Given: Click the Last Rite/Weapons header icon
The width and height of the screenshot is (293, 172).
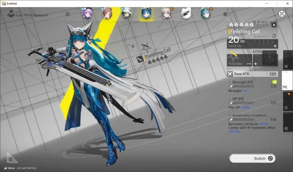Looking at the screenshot, I should [11, 14].
